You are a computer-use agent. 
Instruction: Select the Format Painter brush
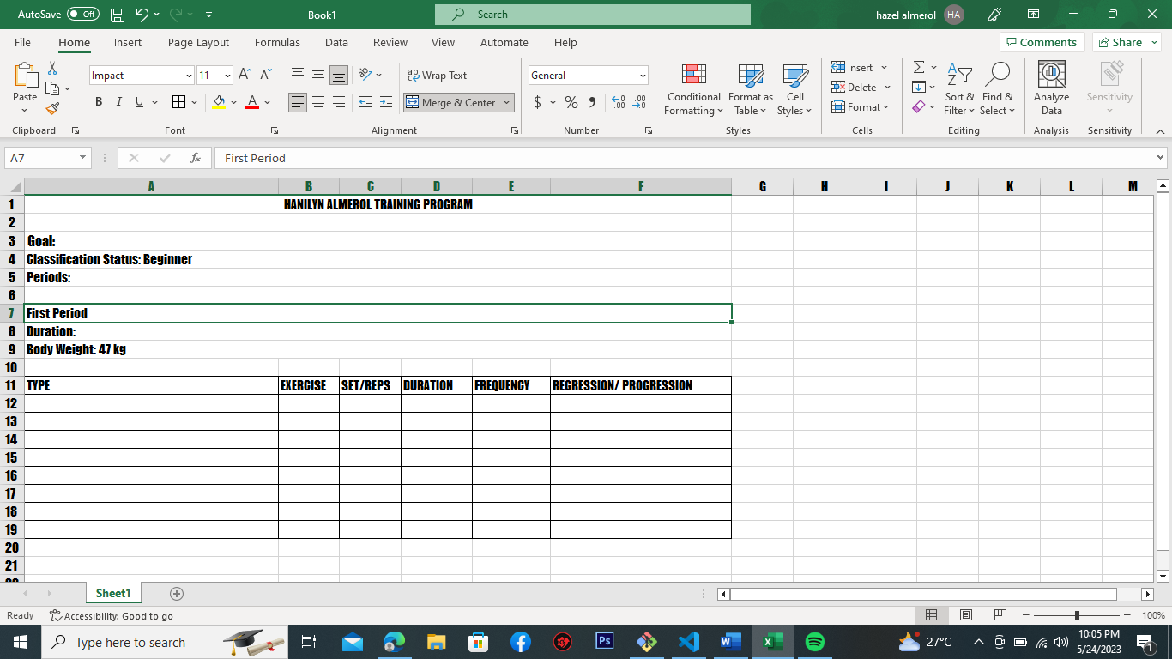[52, 109]
